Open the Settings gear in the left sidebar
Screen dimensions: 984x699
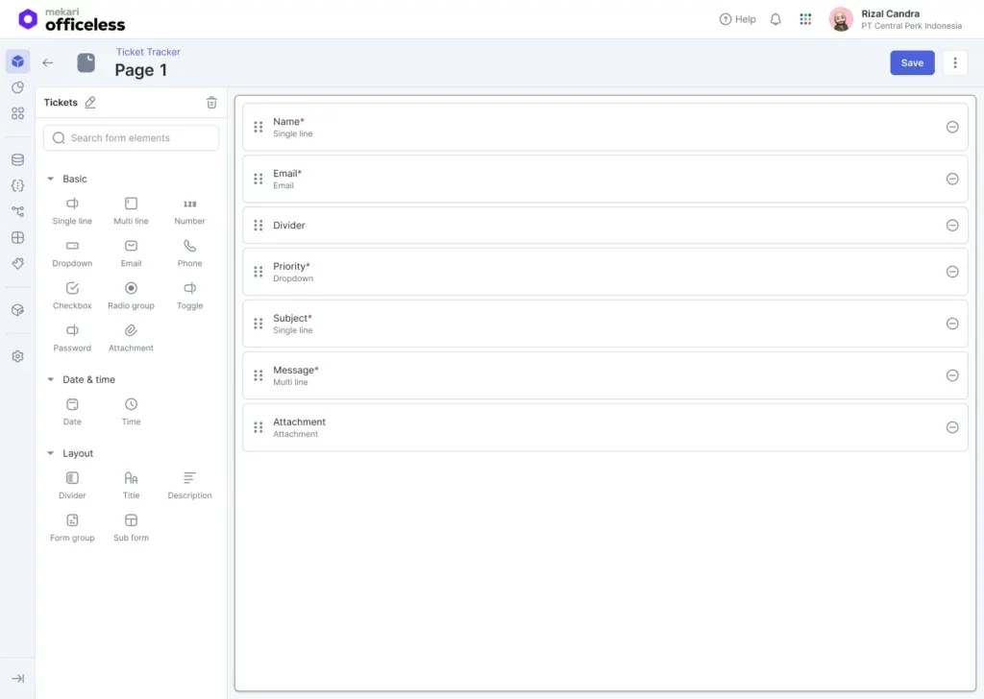17,355
